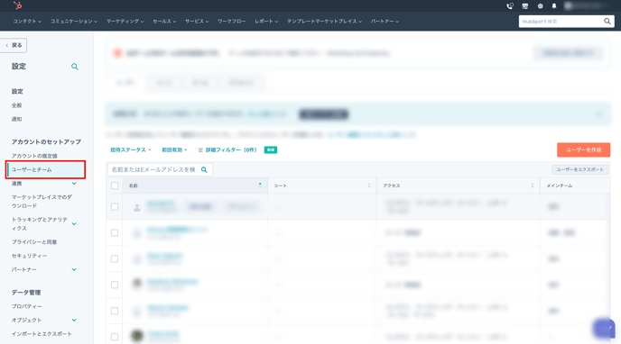Open the marketplace store icon
Image resolution: width=621 pixels, height=344 pixels.
coord(524,6)
